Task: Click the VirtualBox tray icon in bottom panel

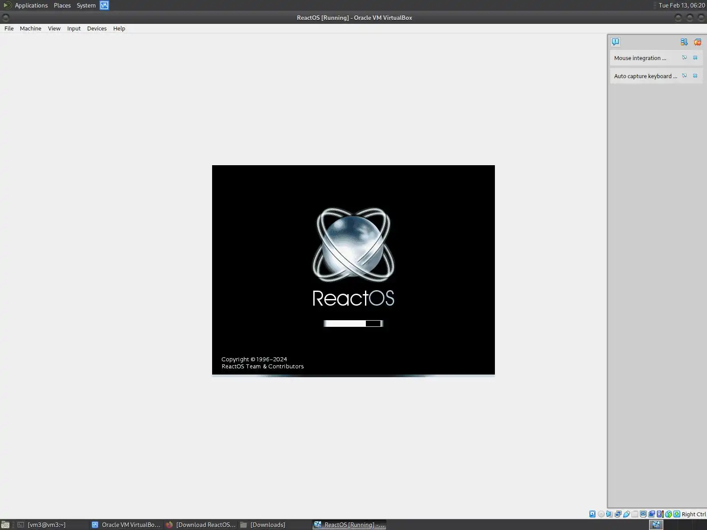Action: [x=656, y=525]
